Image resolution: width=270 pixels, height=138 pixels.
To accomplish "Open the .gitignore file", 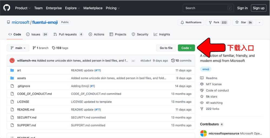I will 23,86.
